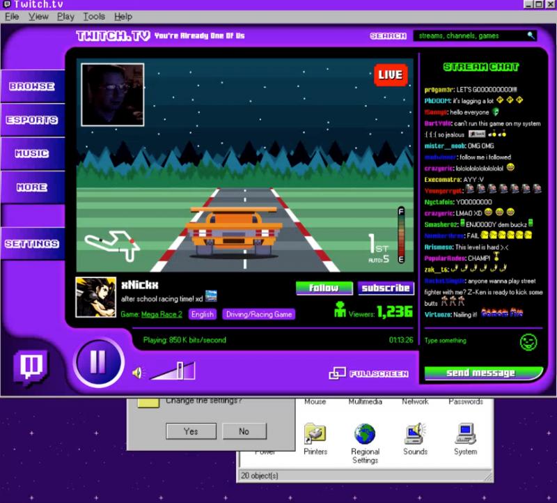Viewport: 557px width, 503px height.
Task: Click Execomatra's chat username
Action: 442,180
